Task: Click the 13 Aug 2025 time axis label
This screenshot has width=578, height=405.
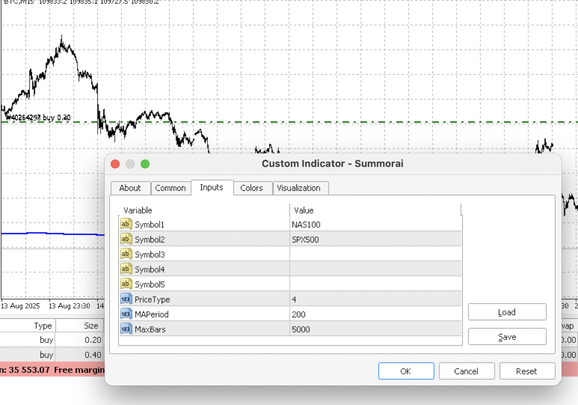Action: click(x=21, y=306)
